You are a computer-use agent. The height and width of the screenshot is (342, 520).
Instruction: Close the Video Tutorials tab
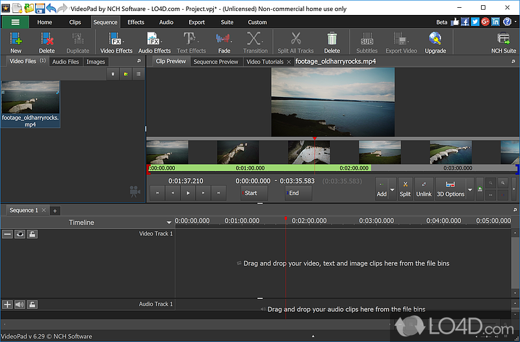289,62
